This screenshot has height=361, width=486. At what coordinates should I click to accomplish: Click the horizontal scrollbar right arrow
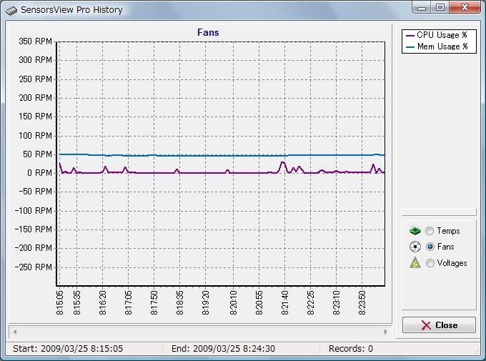coord(385,332)
